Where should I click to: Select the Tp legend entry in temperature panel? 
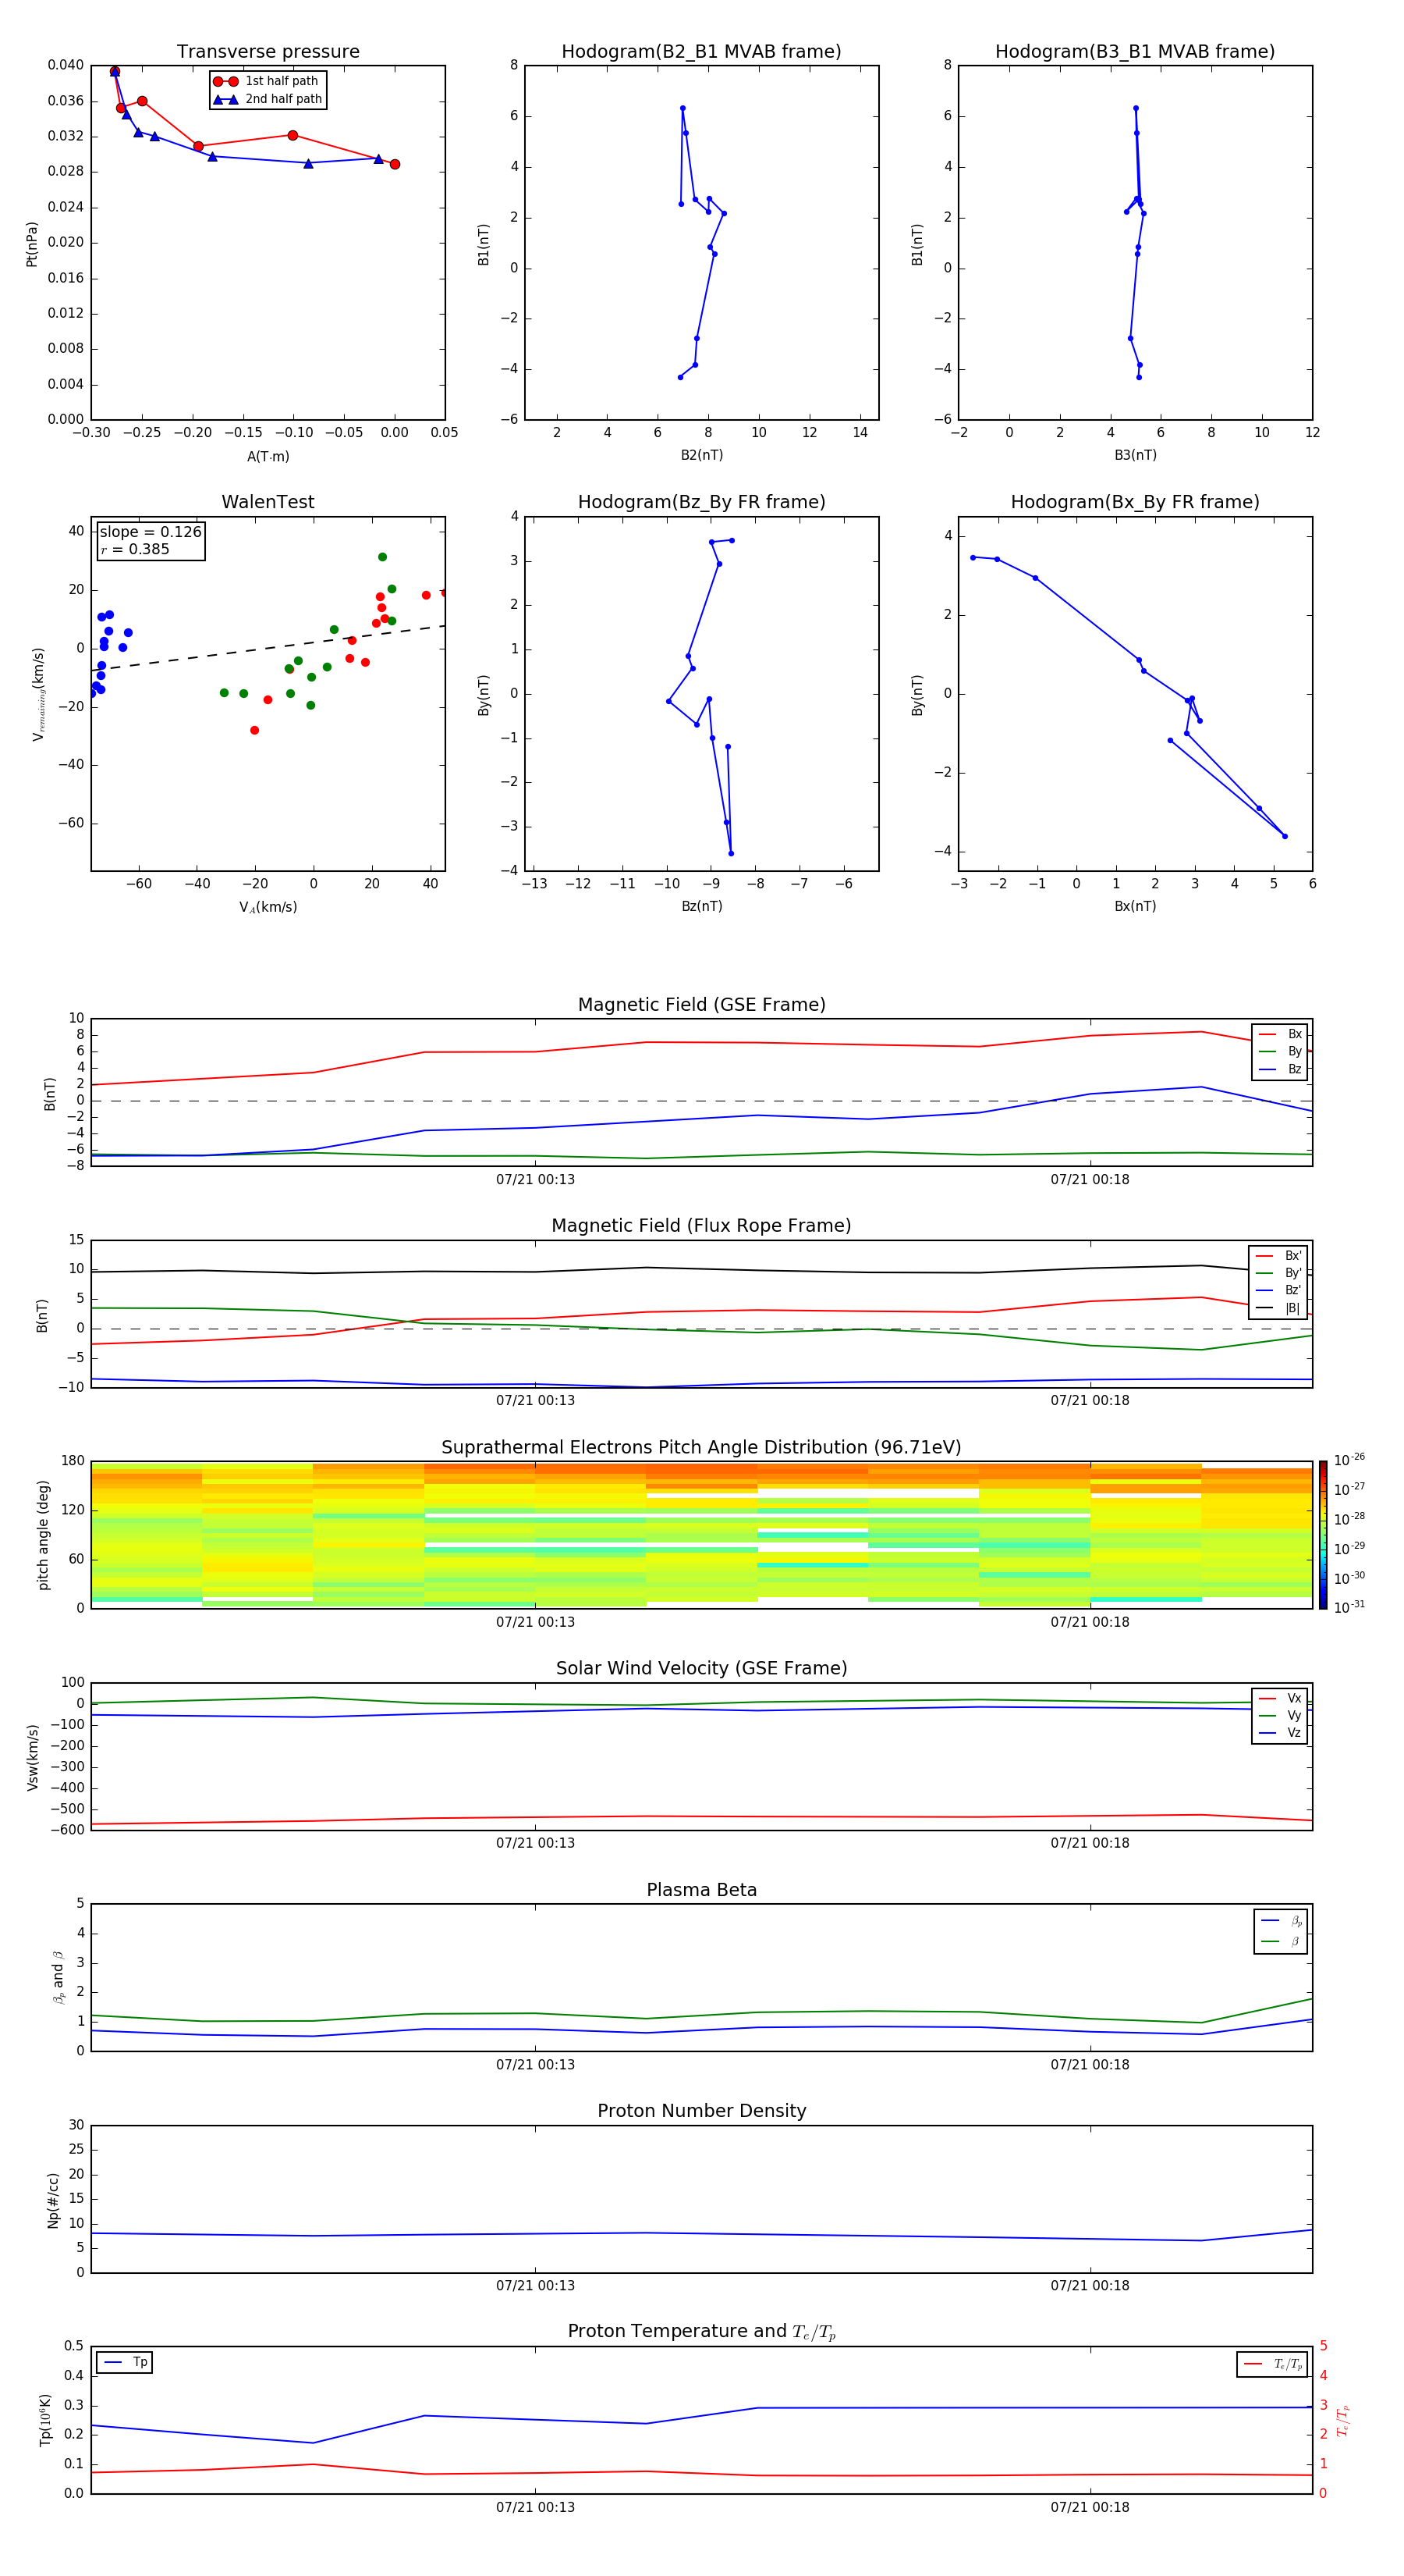pos(125,2362)
